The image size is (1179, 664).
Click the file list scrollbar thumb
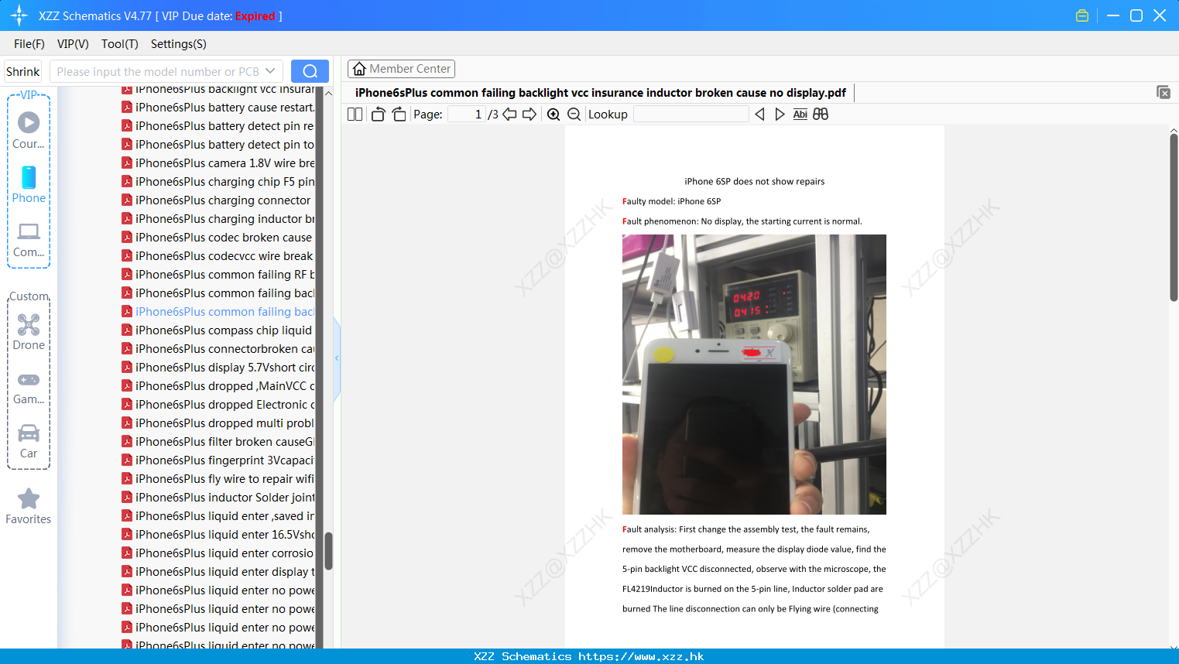pyautogui.click(x=328, y=551)
